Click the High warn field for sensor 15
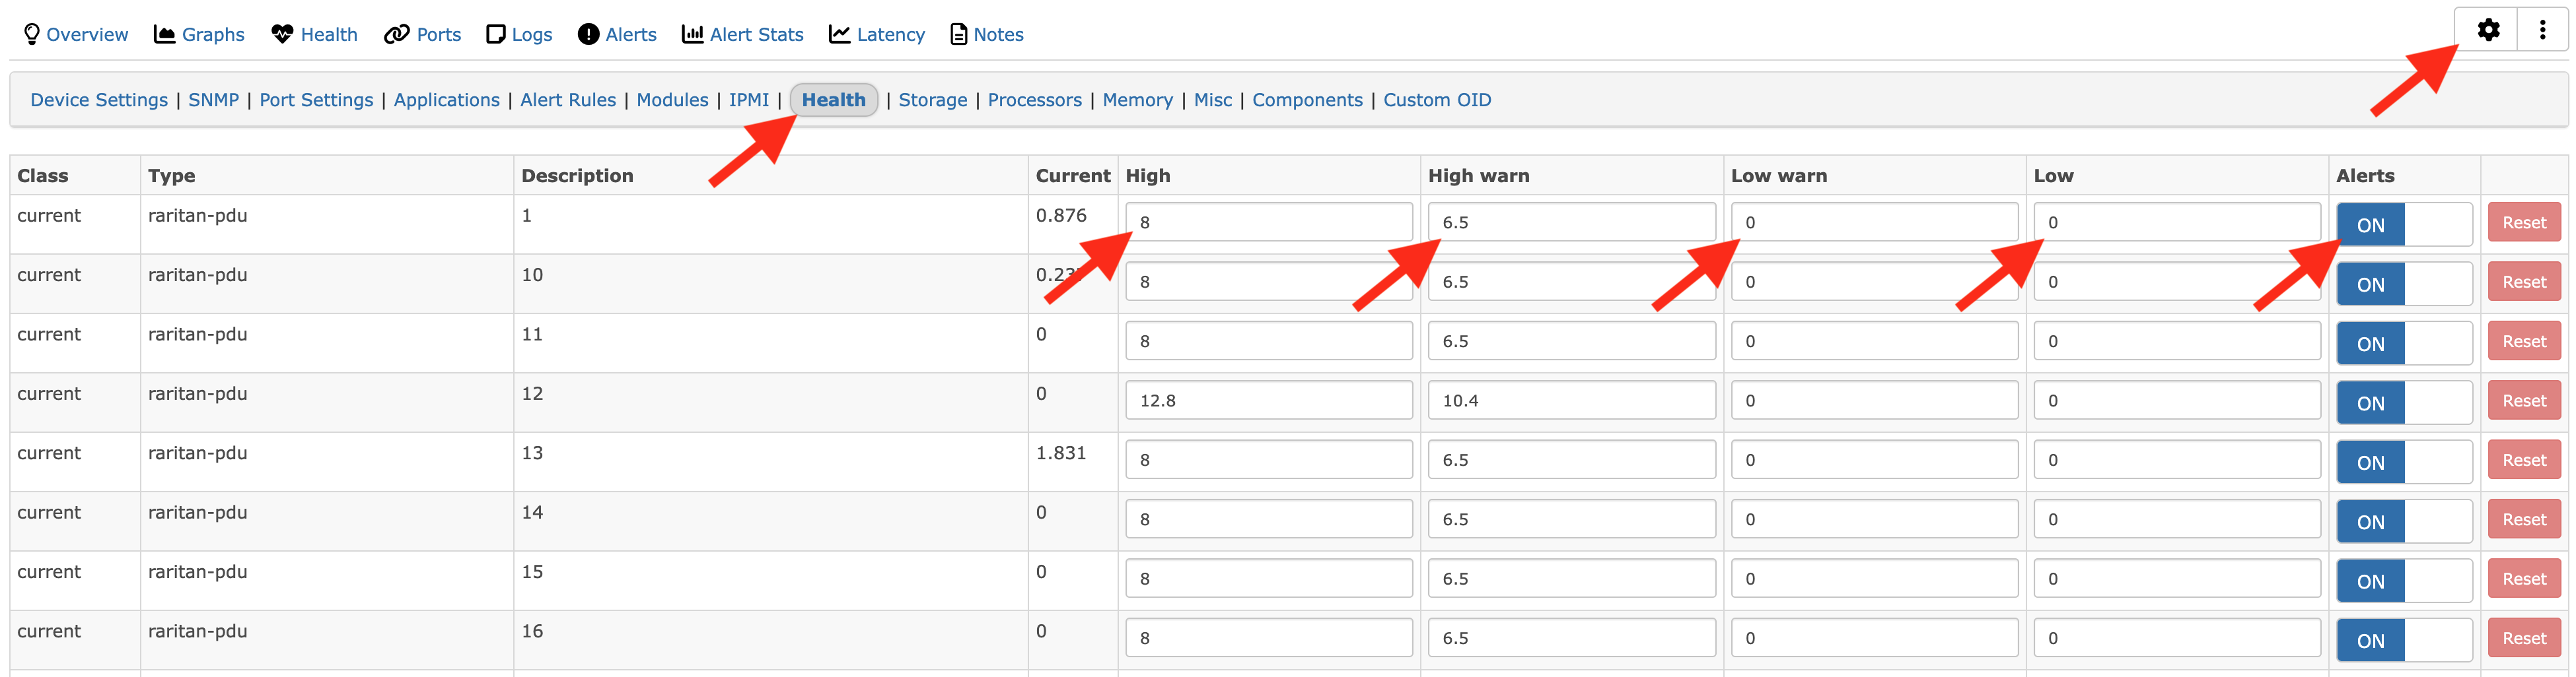 pyautogui.click(x=1572, y=578)
